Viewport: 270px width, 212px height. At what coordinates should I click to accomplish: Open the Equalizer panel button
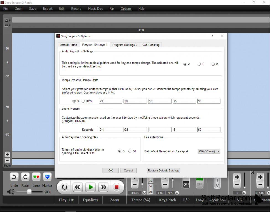[90, 200]
